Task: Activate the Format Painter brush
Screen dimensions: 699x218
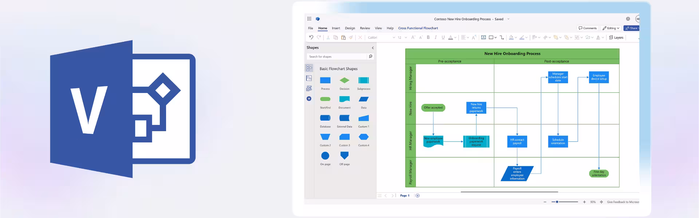Action: pyautogui.click(x=351, y=37)
